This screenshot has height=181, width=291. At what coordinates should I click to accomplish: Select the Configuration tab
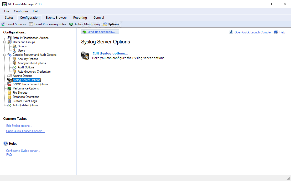pyautogui.click(x=30, y=18)
